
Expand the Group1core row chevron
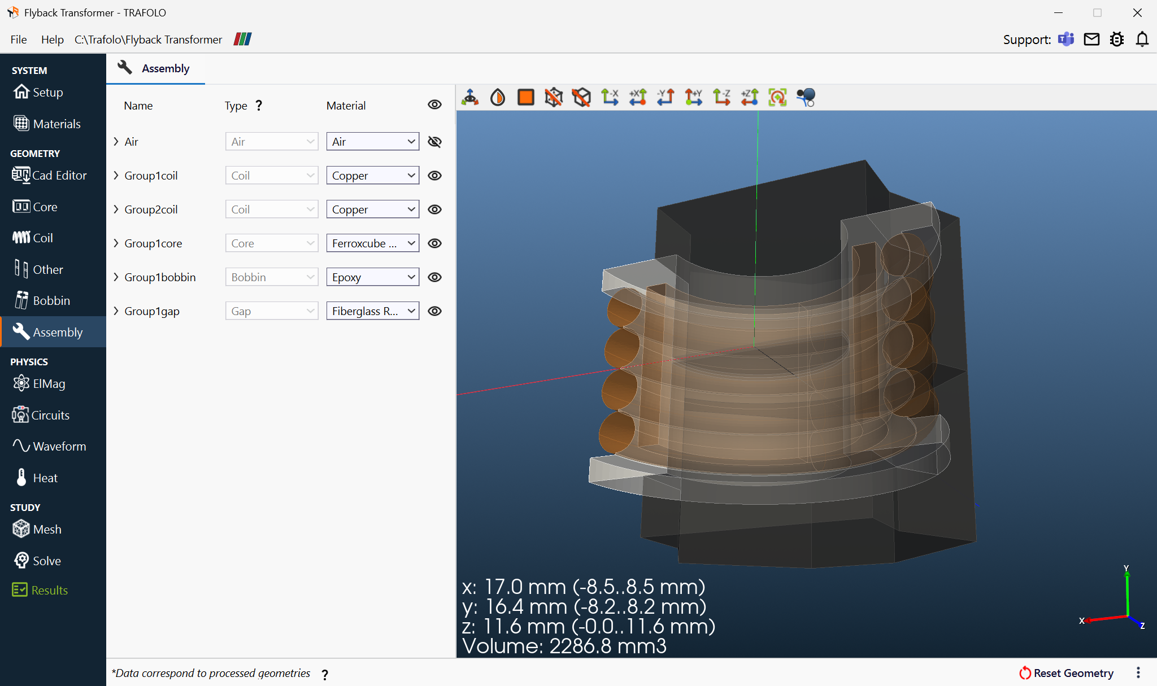116,243
